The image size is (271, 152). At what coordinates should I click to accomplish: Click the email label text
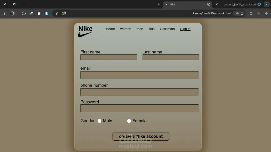coord(85,68)
